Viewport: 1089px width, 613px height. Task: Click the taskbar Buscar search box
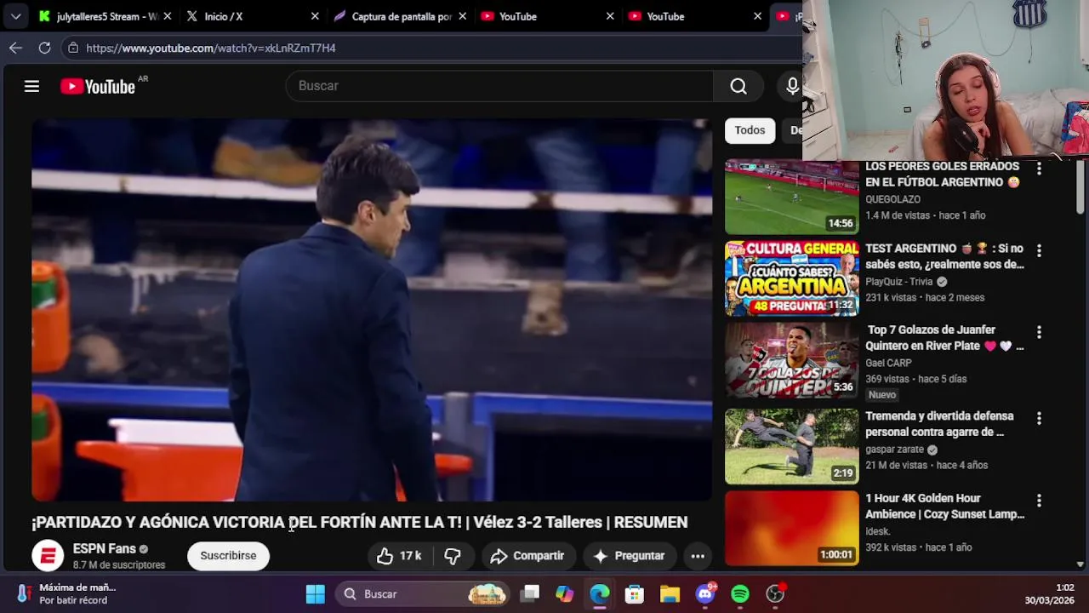point(422,593)
